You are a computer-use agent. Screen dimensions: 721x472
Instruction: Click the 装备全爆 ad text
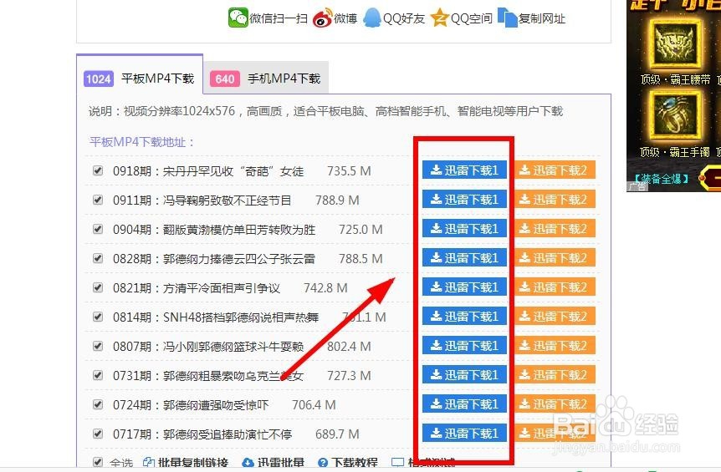click(x=660, y=179)
